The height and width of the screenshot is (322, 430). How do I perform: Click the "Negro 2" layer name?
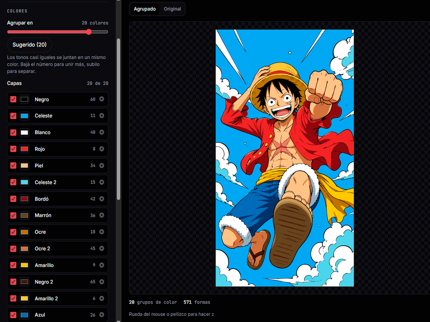(44, 282)
